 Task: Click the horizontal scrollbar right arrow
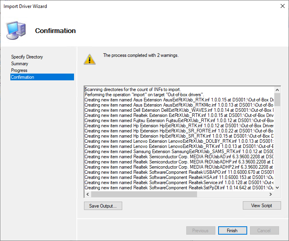point(271,194)
